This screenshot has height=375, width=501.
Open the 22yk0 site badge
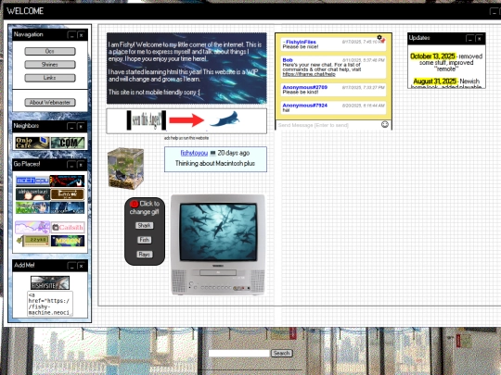pos(32,241)
